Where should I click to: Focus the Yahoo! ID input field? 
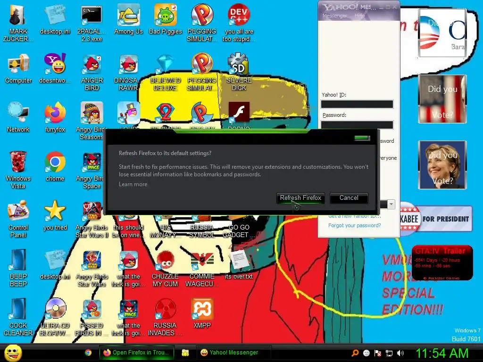coord(357,104)
